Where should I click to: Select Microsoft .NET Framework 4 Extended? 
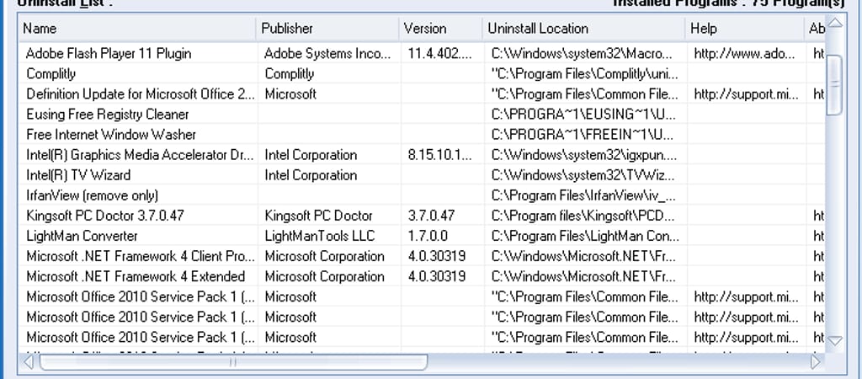(136, 276)
